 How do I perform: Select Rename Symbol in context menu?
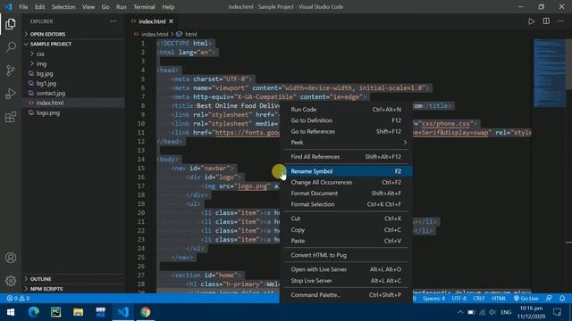point(346,171)
